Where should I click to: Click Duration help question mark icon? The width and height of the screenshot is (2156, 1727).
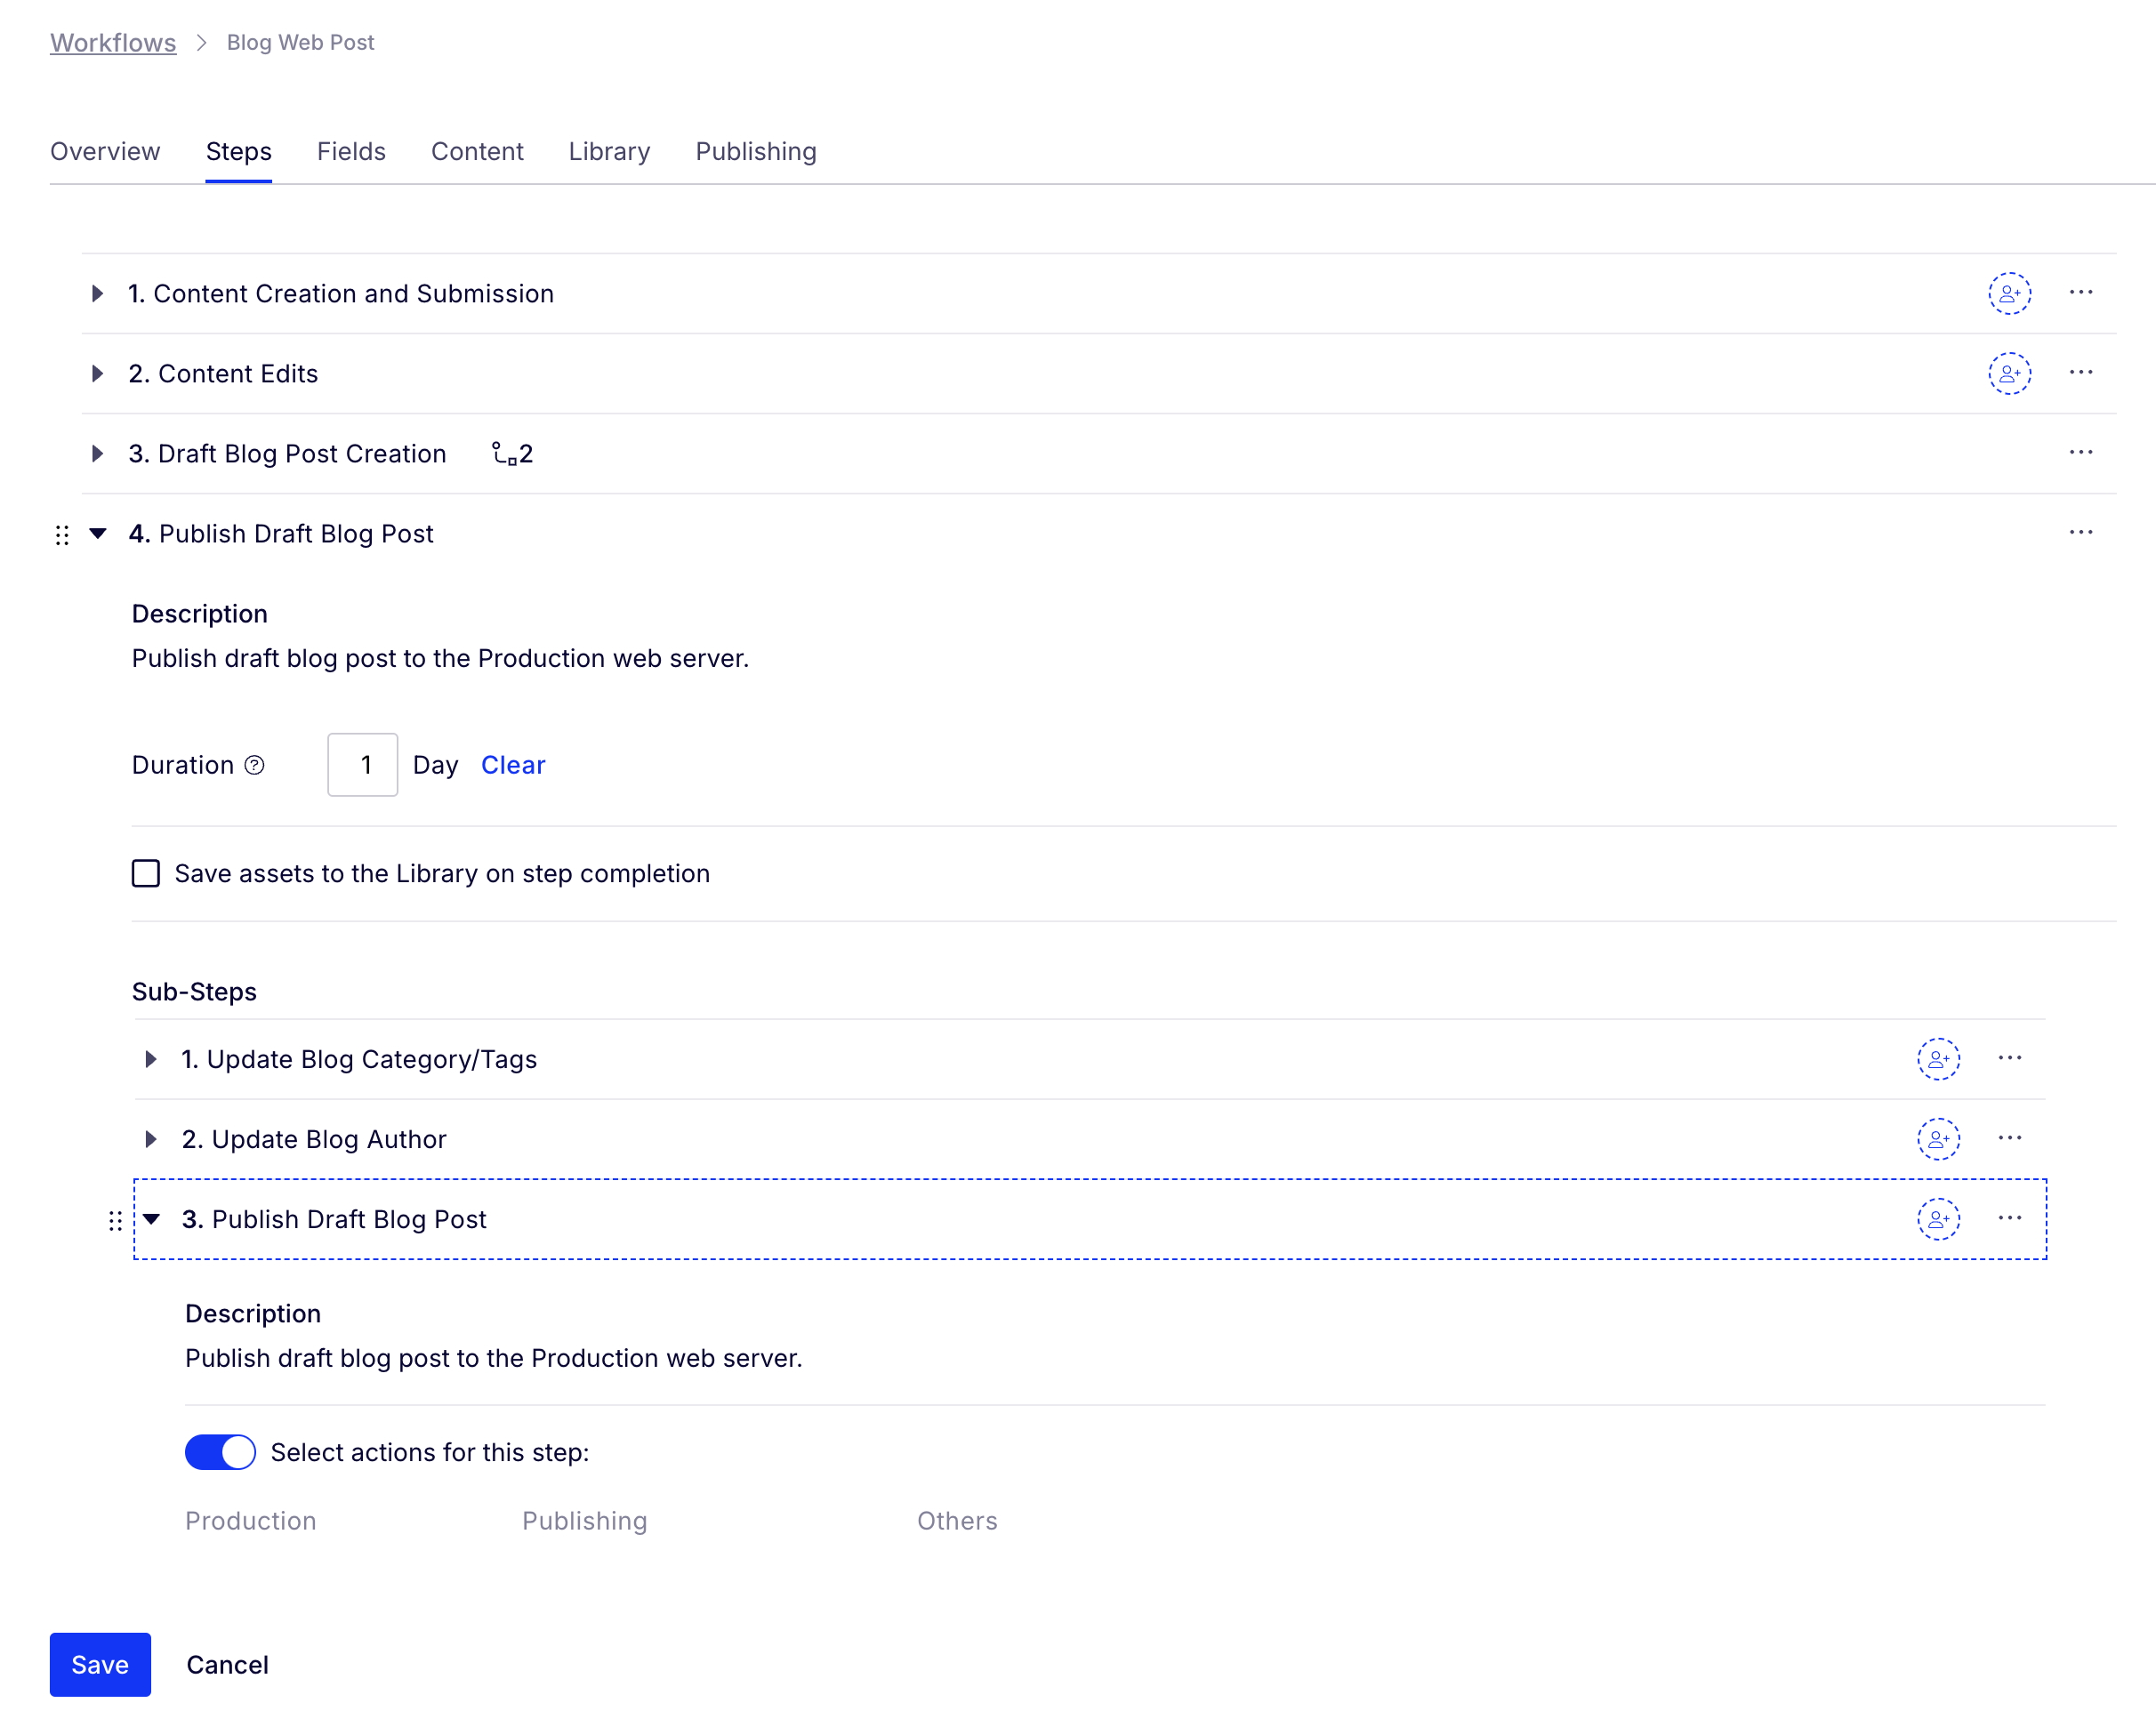pyautogui.click(x=255, y=765)
